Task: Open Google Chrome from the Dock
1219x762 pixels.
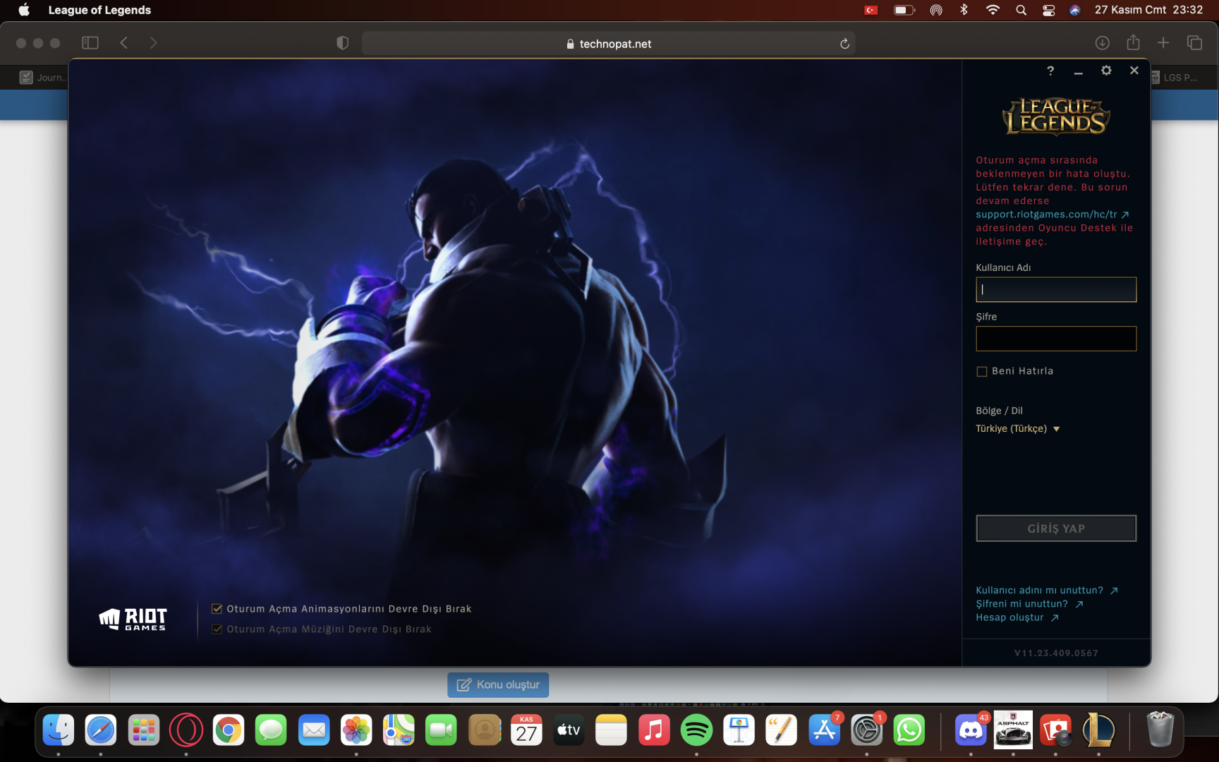Action: tap(229, 730)
